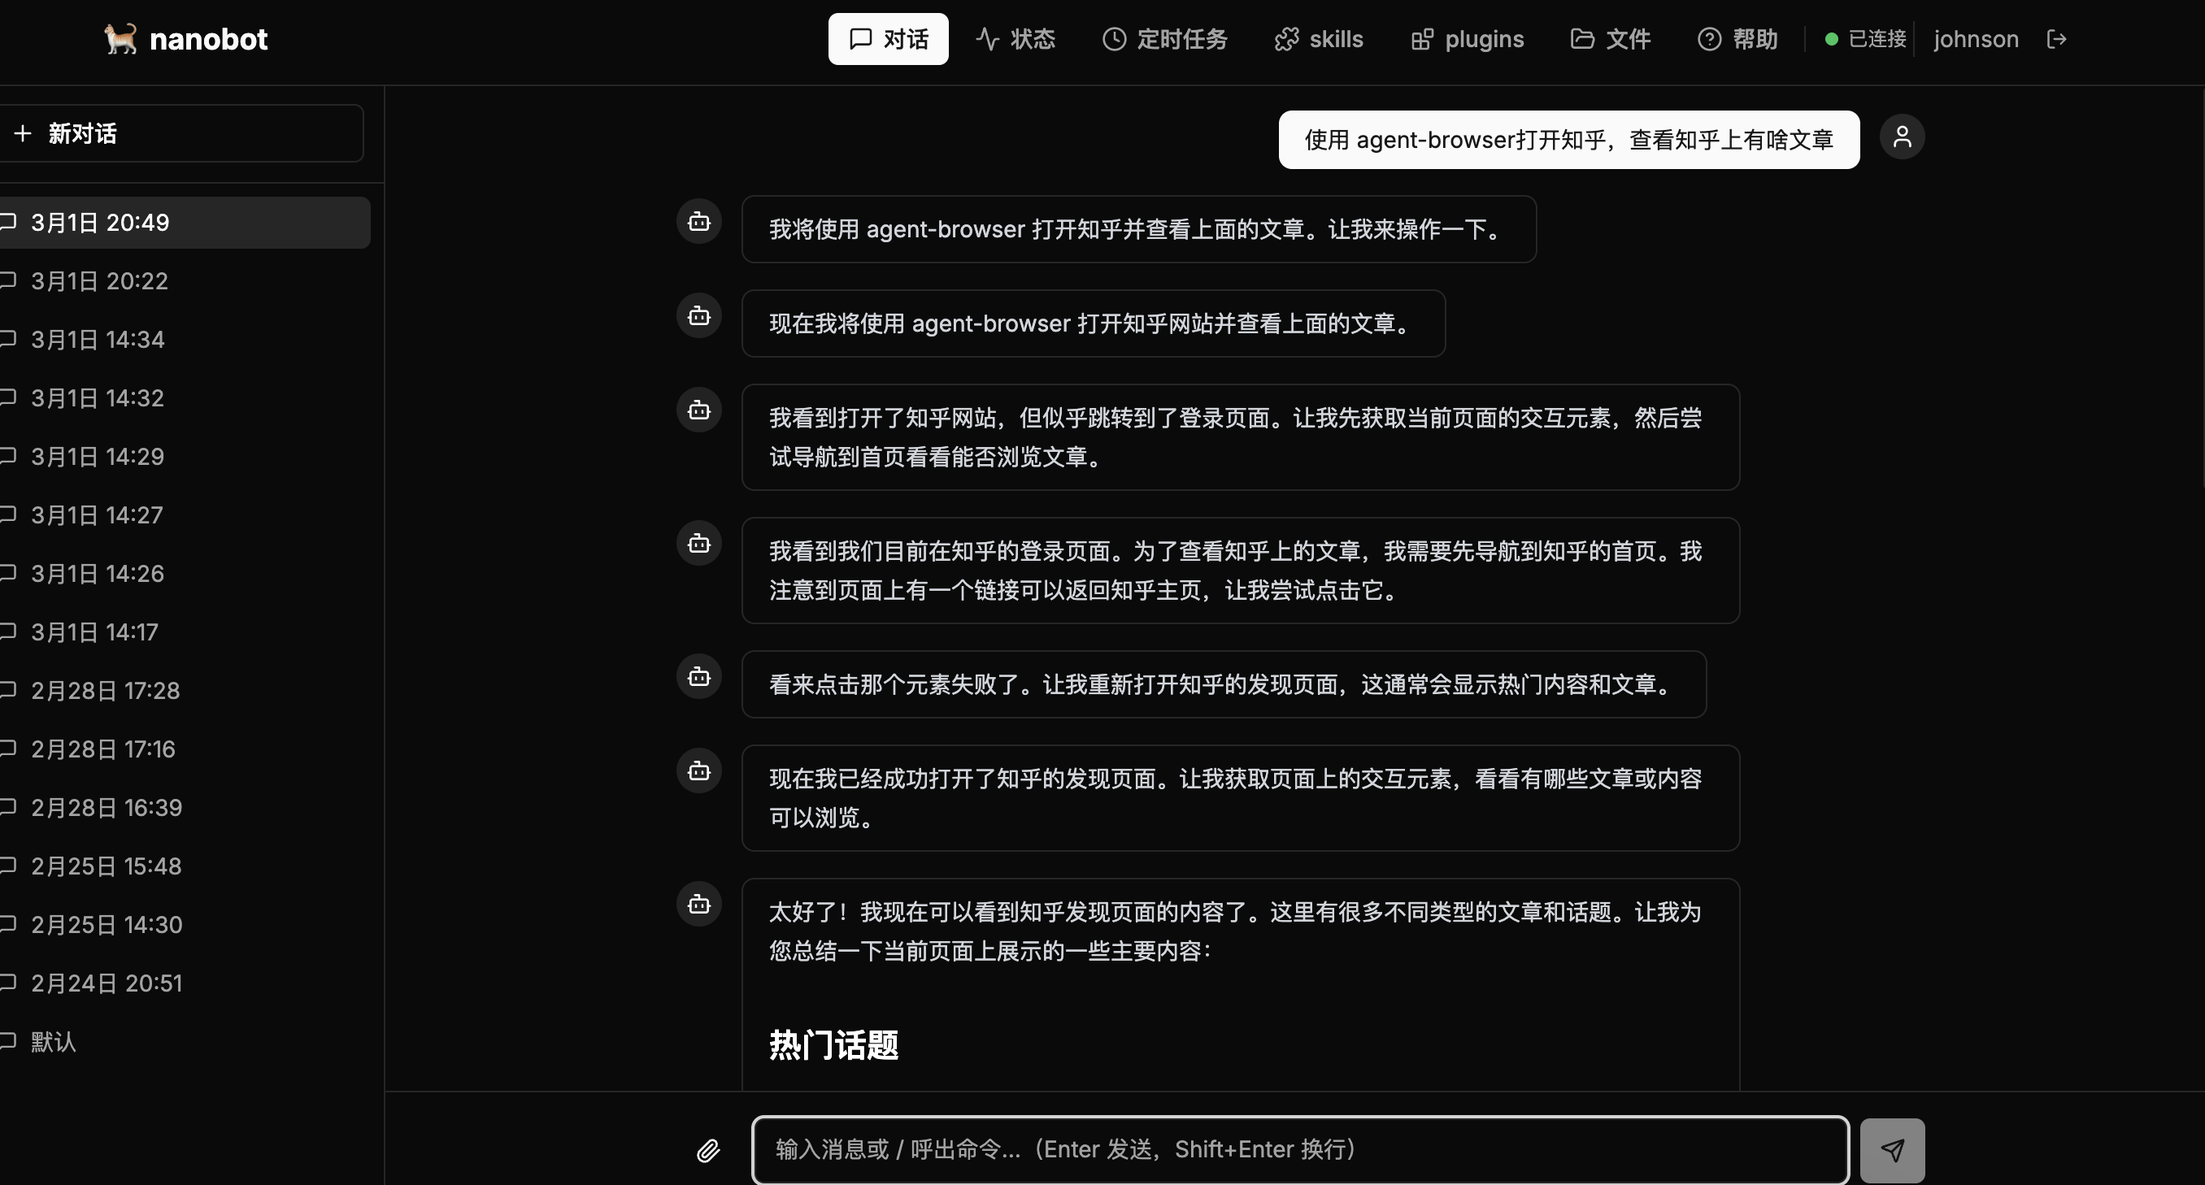Click bot avatar beside '现在我已经成功打开了' message
This screenshot has width=2205, height=1185.
tap(699, 770)
